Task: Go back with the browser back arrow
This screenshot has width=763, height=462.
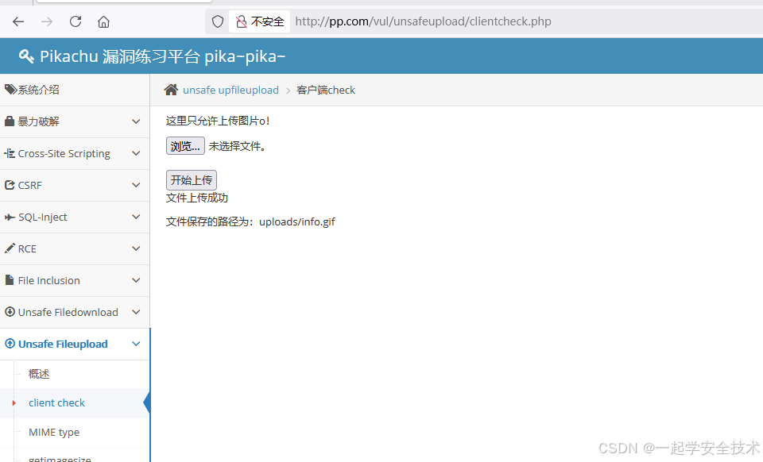Action: [18, 21]
